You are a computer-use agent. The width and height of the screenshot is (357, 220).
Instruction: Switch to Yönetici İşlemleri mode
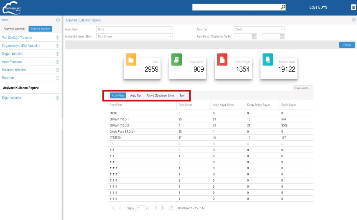pyautogui.click(x=40, y=29)
